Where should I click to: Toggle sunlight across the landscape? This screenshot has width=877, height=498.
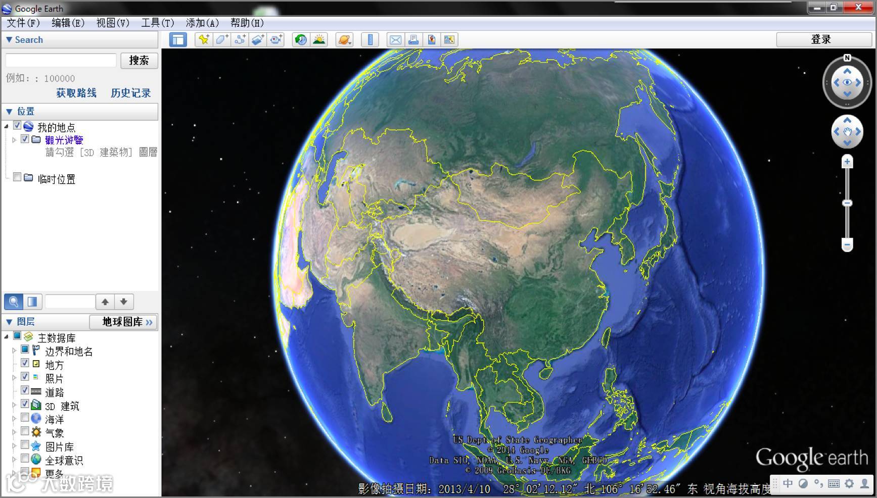coord(319,39)
